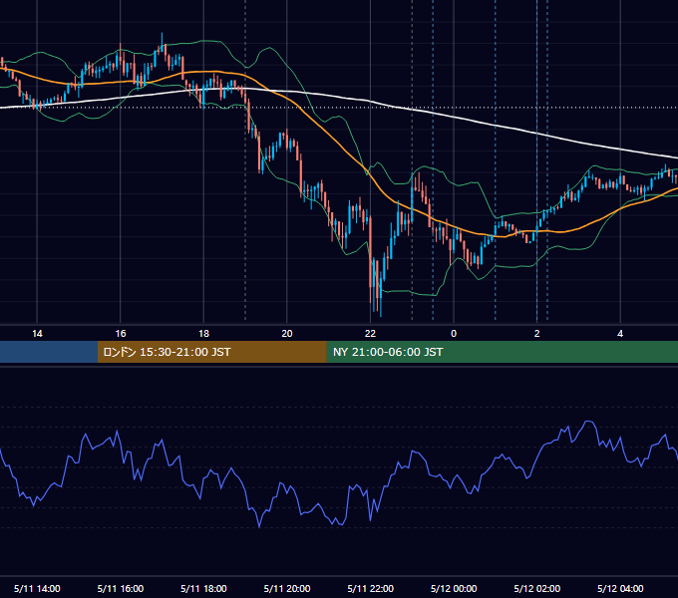Click the 2 hour axis label

[537, 334]
